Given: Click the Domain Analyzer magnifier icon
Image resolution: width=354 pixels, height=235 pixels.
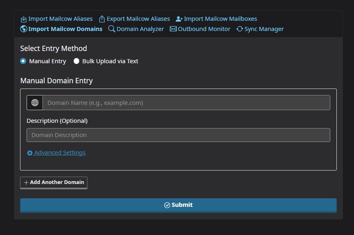Looking at the screenshot, I should pos(112,29).
